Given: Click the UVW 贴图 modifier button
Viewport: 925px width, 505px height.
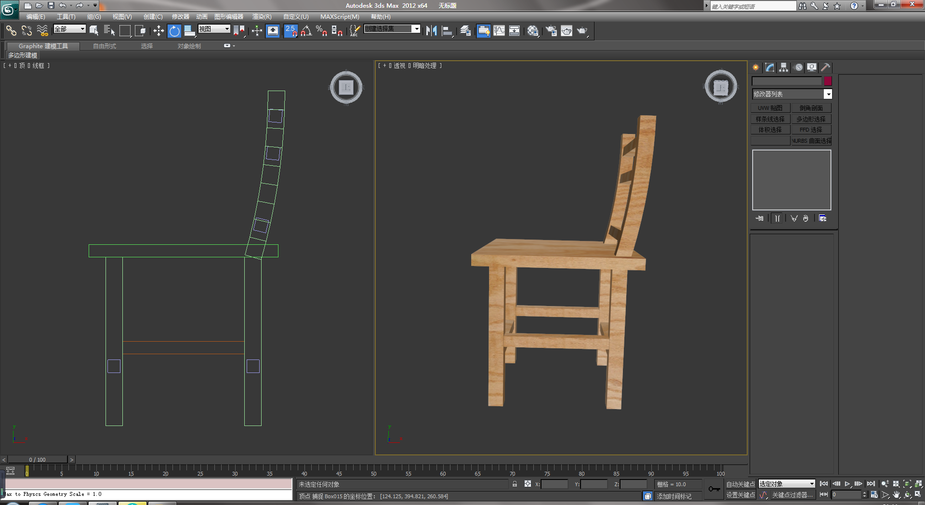Looking at the screenshot, I should 770,108.
